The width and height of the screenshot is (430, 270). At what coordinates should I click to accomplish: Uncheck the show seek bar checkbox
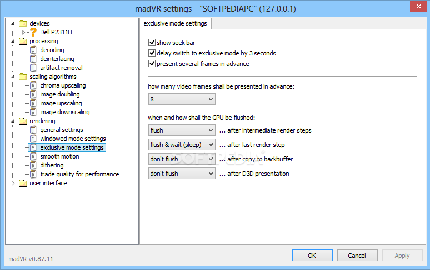[x=152, y=42]
